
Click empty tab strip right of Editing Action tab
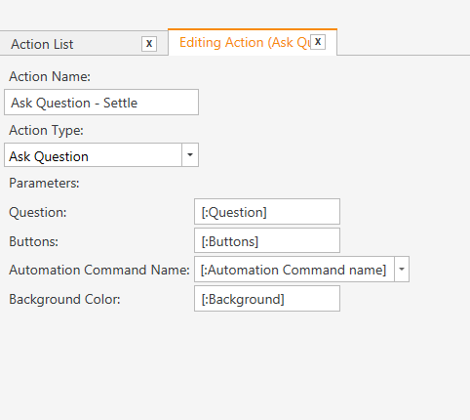(x=403, y=42)
